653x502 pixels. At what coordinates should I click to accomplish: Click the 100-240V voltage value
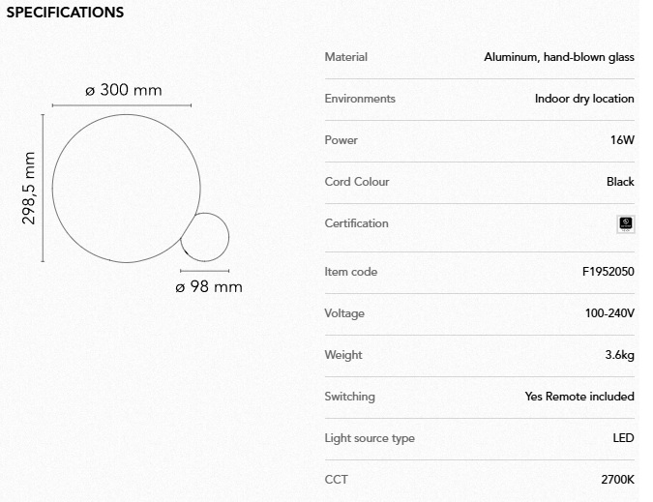pyautogui.click(x=609, y=313)
